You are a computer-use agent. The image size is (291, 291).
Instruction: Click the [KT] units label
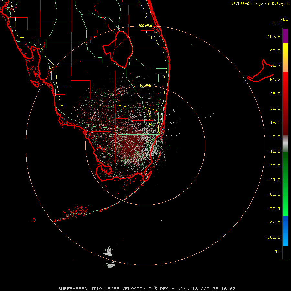pos(276,22)
